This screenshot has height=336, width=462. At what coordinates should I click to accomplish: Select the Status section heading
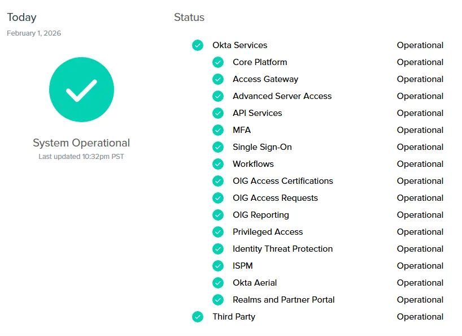click(189, 18)
